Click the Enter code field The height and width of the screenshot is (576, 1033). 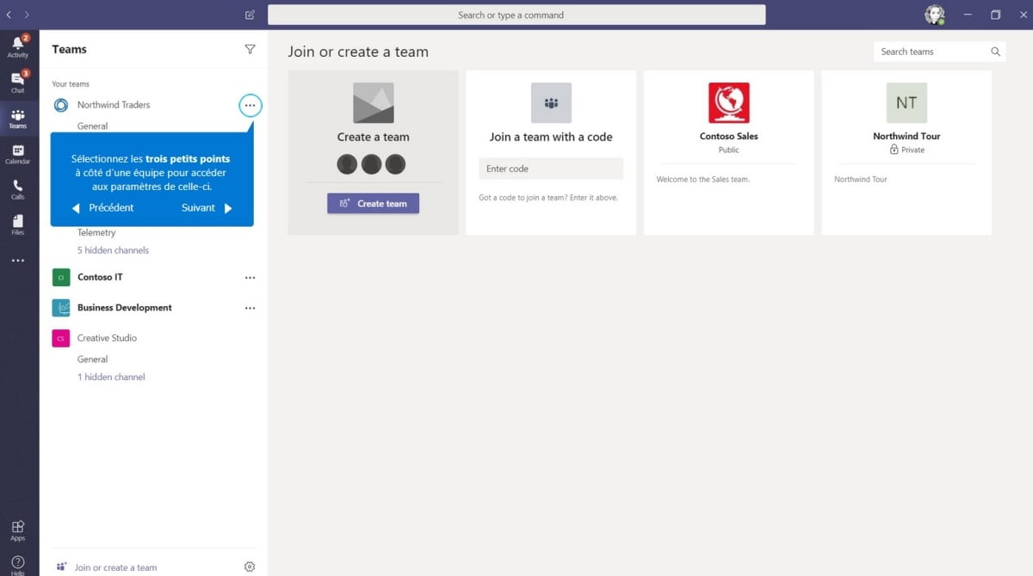coord(551,169)
